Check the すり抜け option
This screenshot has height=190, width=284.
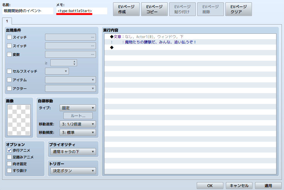coord(9,171)
